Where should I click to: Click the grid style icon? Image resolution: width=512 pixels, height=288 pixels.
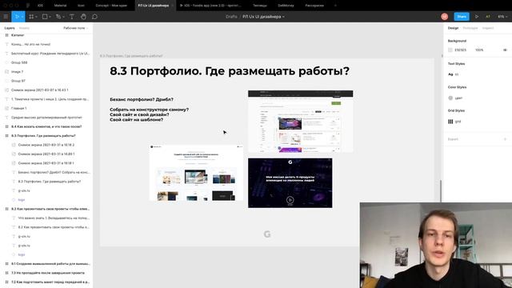[x=450, y=122]
